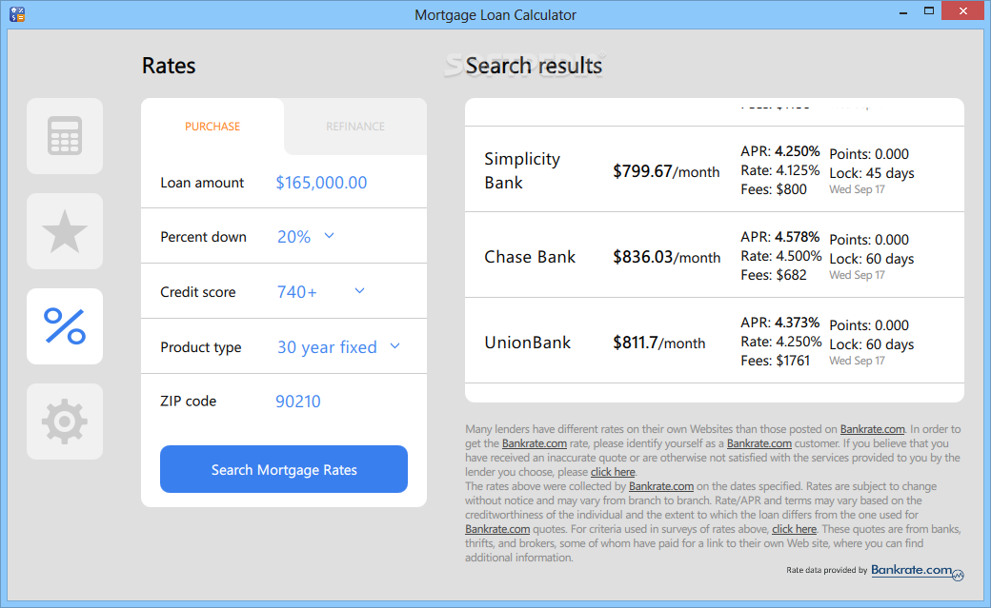This screenshot has height=608, width=991.
Task: Open the favorites star section
Action: pos(65,231)
